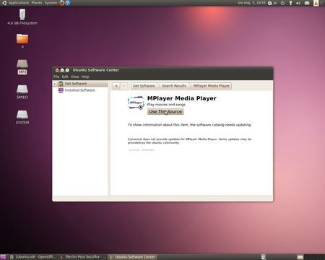
Task: Click the MPlayer Media Player breadcrumb
Action: [x=212, y=86]
